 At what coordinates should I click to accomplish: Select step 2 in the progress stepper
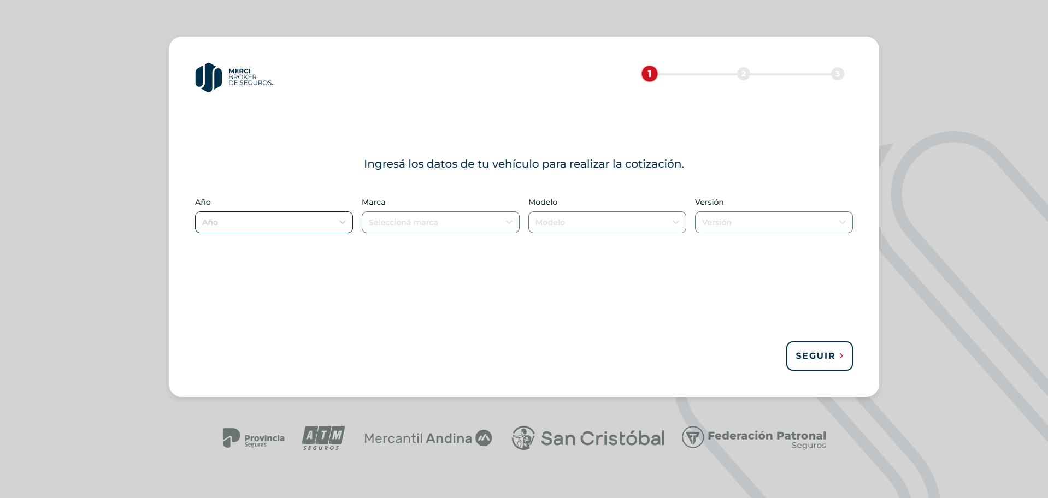(x=744, y=74)
